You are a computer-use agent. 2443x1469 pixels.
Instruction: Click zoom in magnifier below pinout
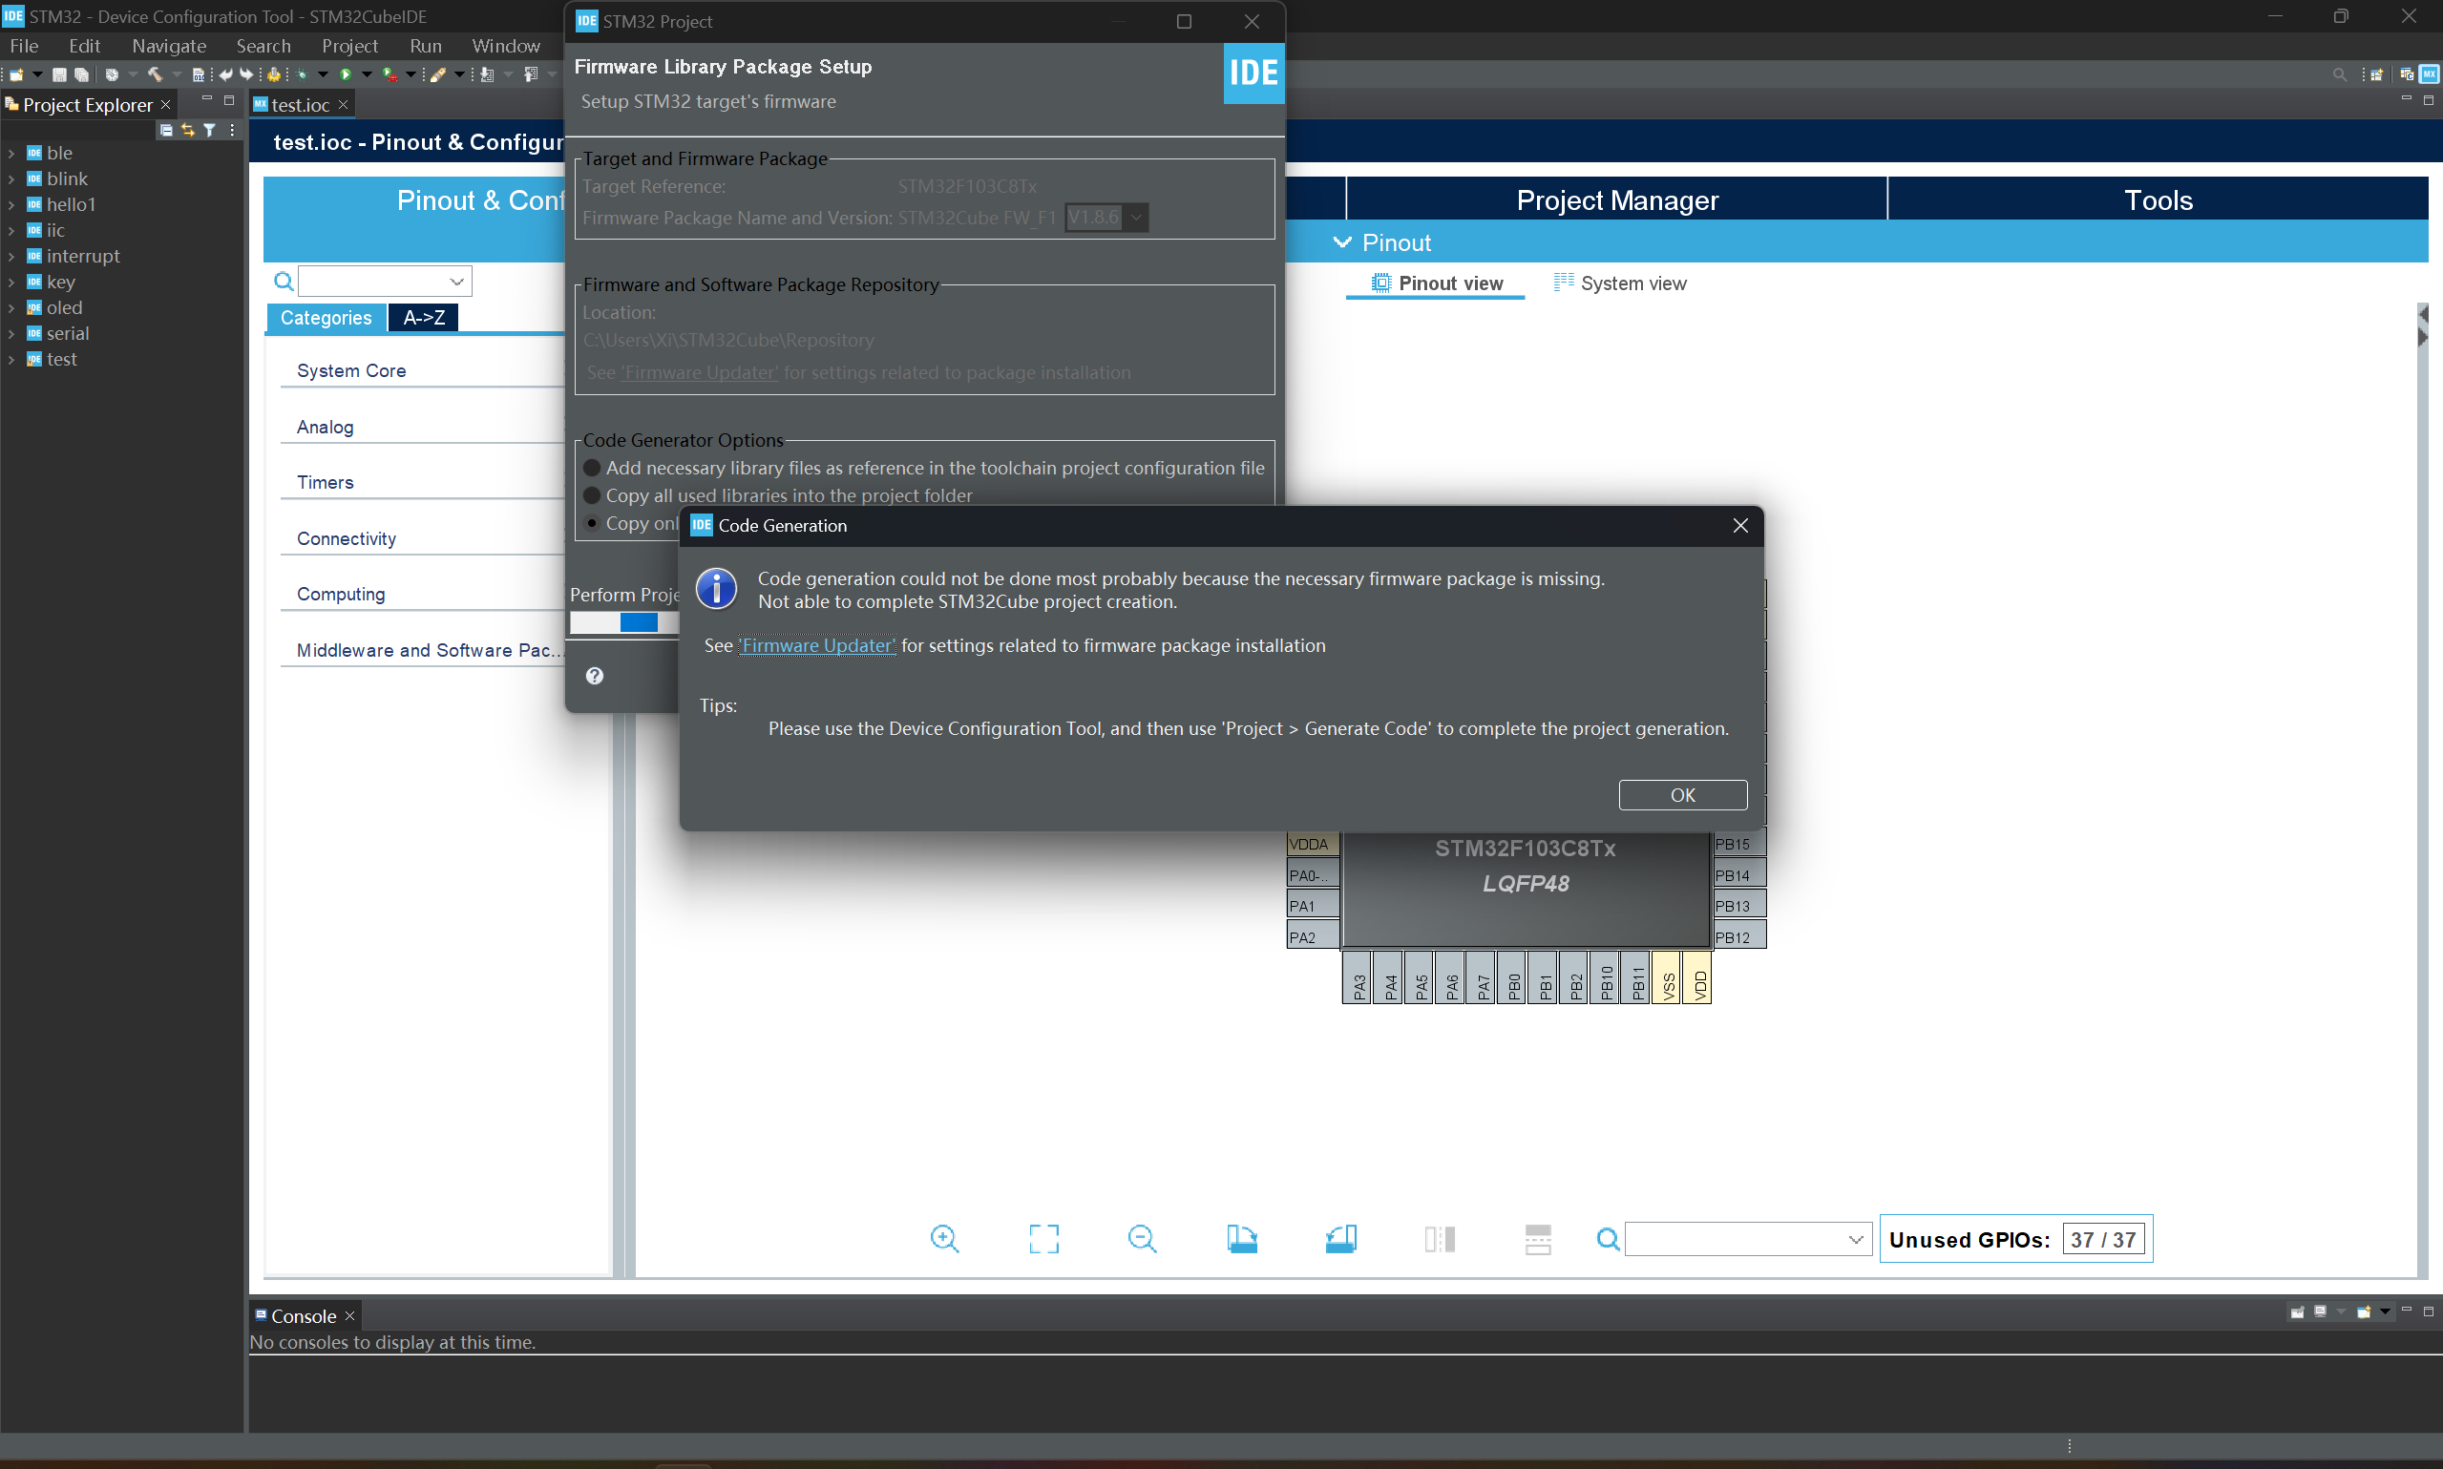[944, 1238]
